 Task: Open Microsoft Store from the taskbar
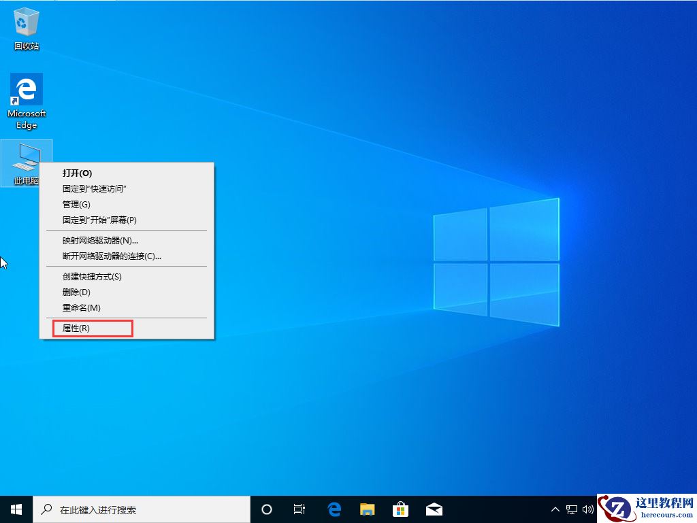click(401, 509)
